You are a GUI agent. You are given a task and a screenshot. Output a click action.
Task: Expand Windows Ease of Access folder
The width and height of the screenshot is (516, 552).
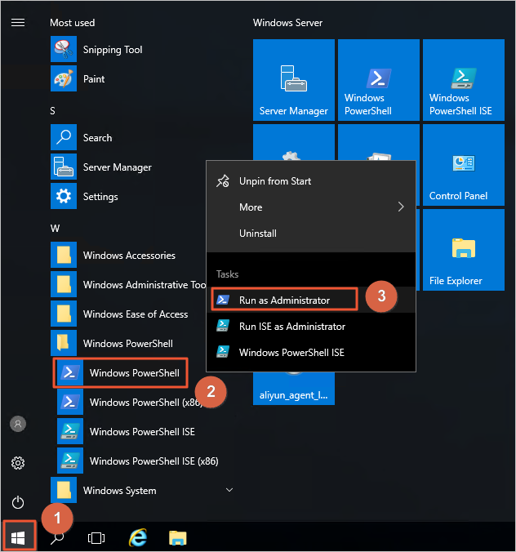pyautogui.click(x=127, y=314)
